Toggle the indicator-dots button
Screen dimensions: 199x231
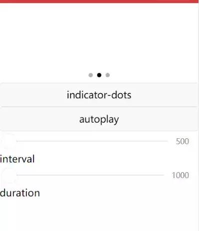(99, 95)
